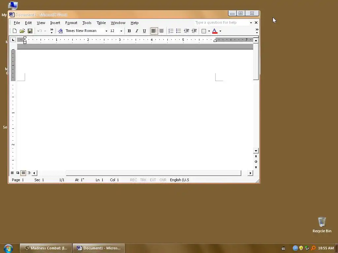Click the taskbar clock 10:55 AM
Image resolution: width=338 pixels, height=253 pixels.
pyautogui.click(x=326, y=248)
